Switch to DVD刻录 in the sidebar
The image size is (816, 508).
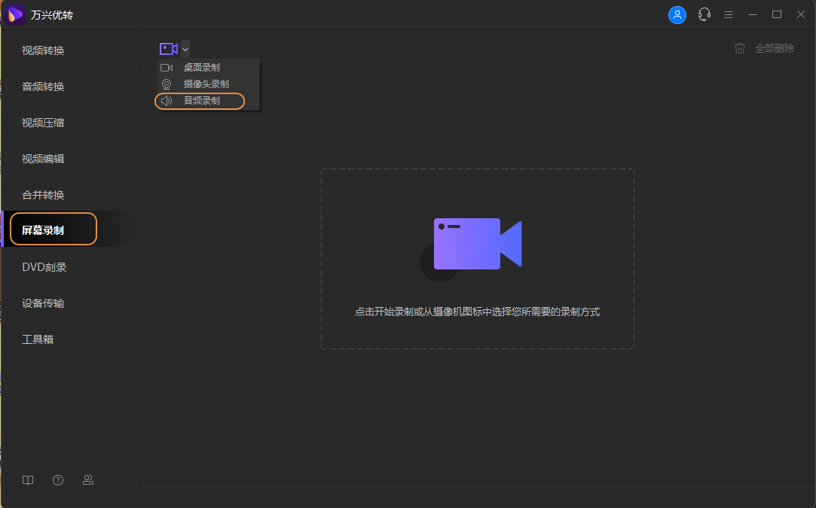[x=44, y=267]
